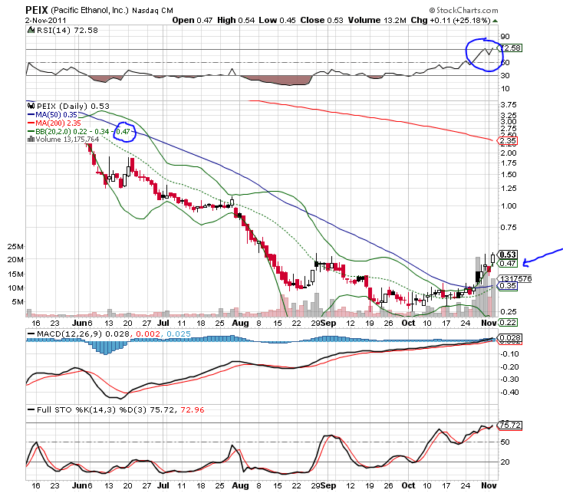Click the "Open 0.47" value in the header

coord(192,20)
